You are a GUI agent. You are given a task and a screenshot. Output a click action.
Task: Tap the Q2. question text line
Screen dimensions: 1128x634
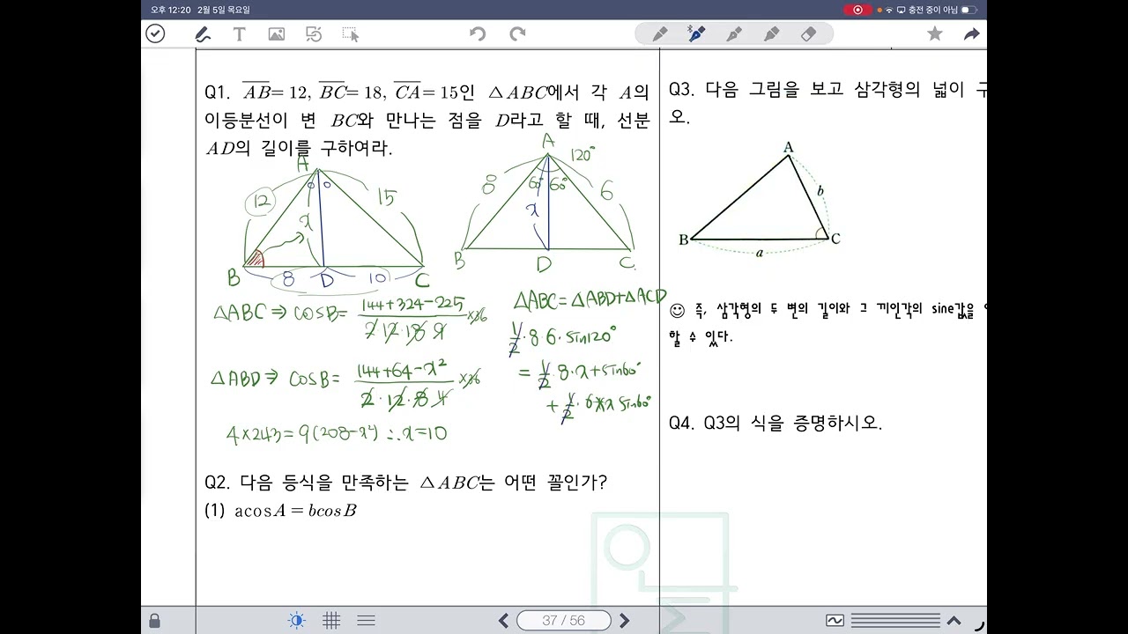pyautogui.click(x=406, y=483)
